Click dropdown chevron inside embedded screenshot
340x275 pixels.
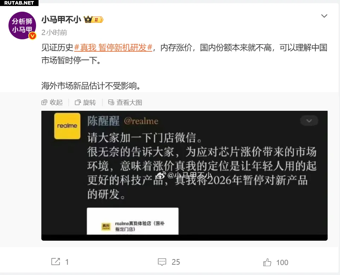click(309, 121)
